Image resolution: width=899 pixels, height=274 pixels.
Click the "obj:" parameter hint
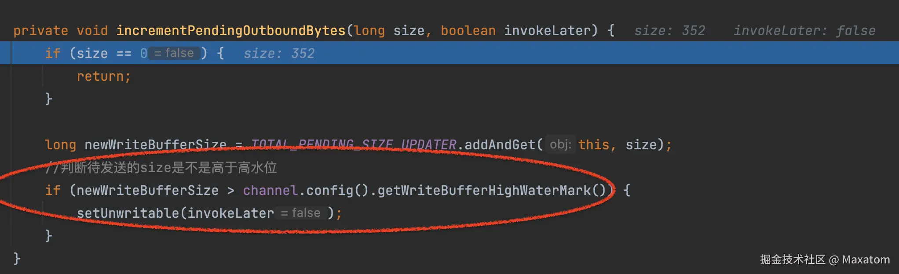(560, 144)
